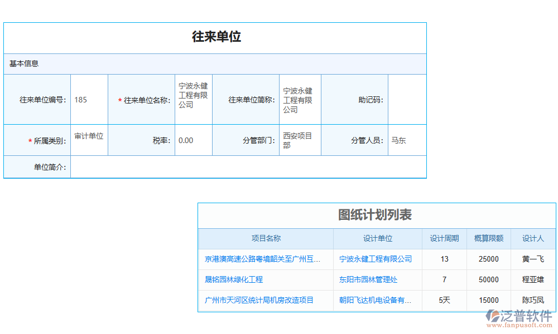This screenshot has width=558, height=334.
Task: Click the 设计周期 column header
Action: 444,239
